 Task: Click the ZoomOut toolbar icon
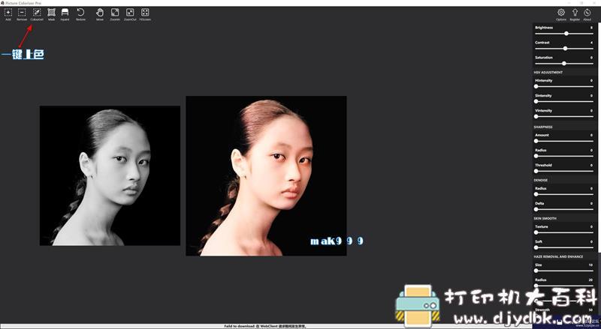pos(130,14)
